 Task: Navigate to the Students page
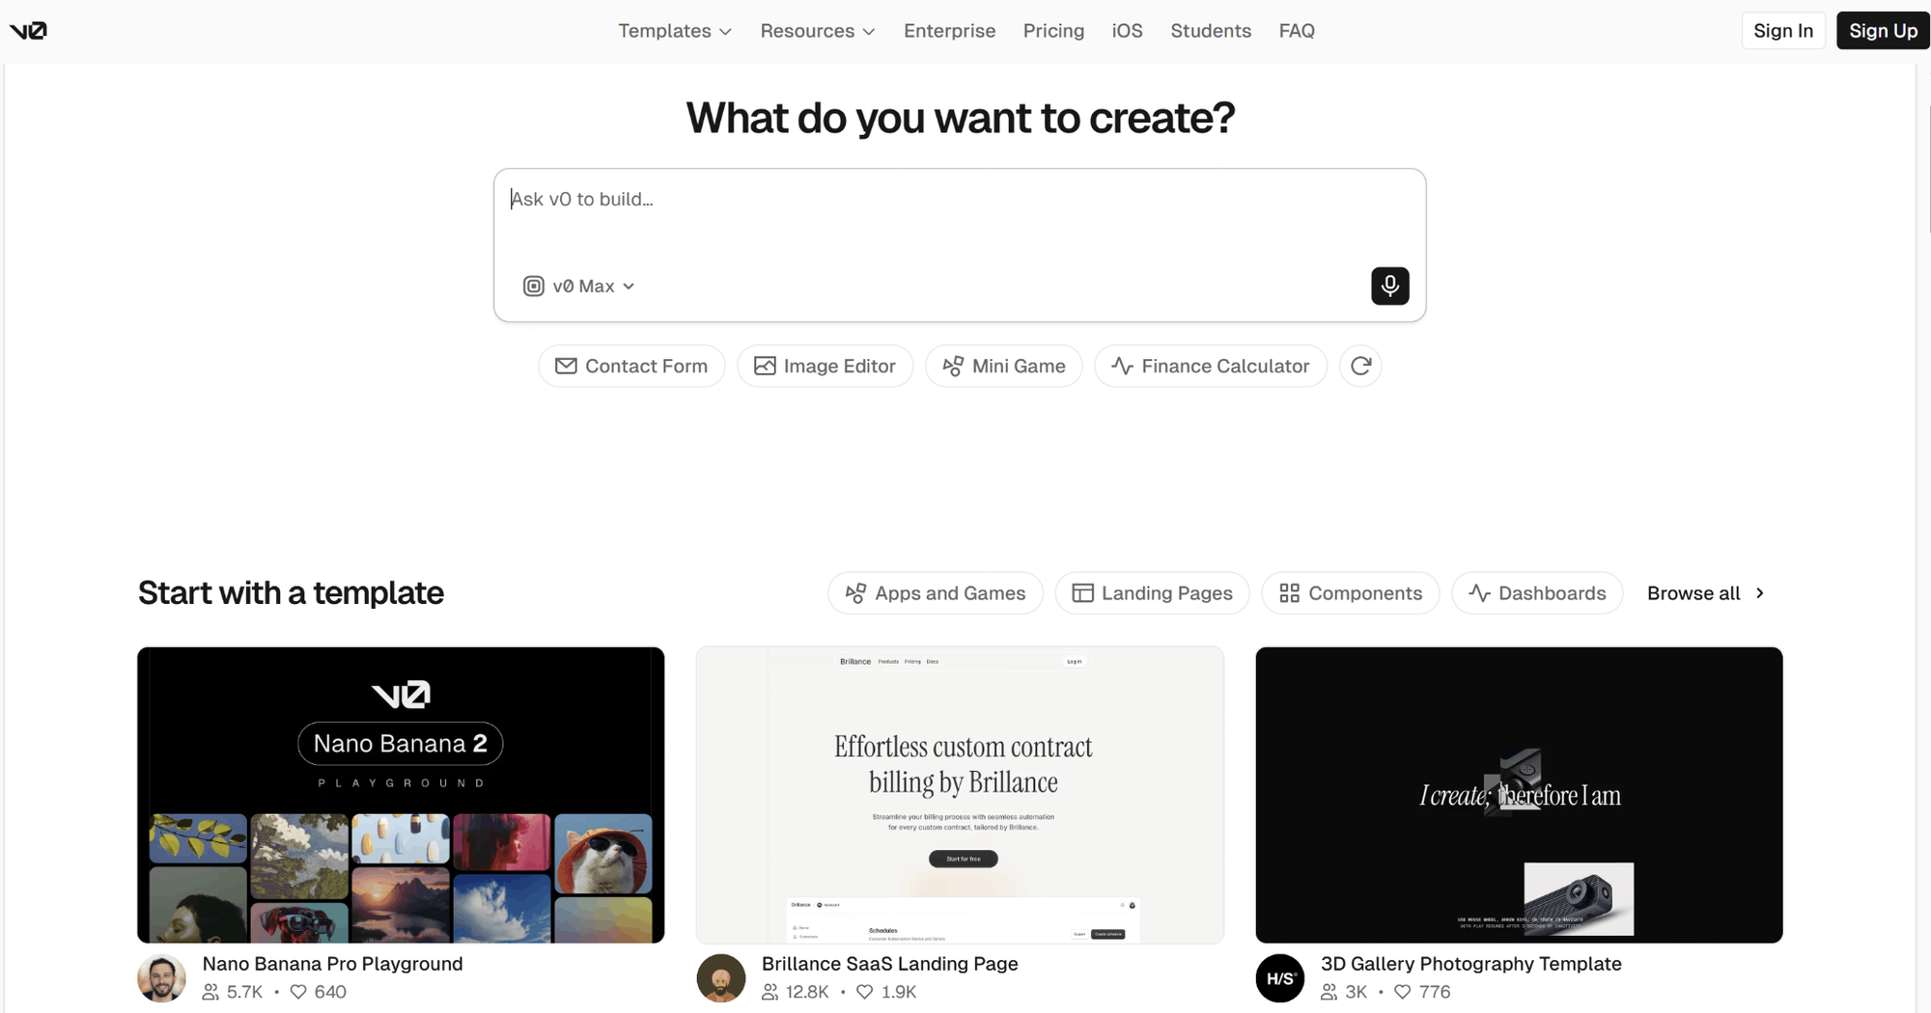1211,31
